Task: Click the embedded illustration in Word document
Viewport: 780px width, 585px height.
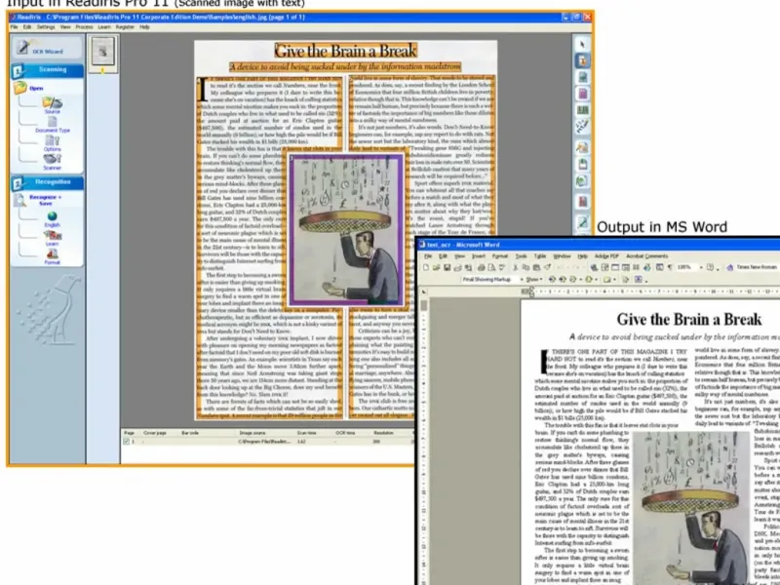Action: point(691,506)
